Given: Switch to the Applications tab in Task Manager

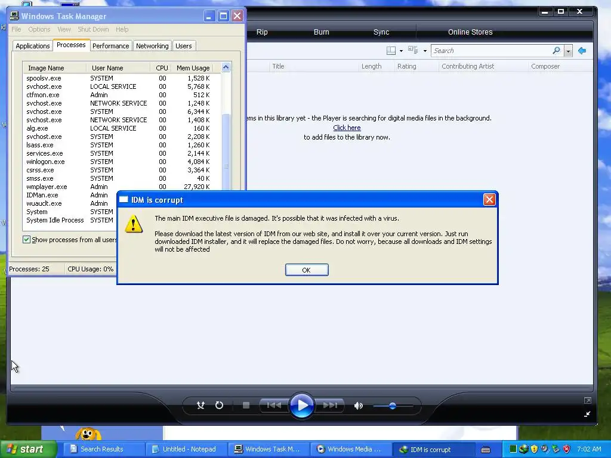Looking at the screenshot, I should [x=33, y=46].
